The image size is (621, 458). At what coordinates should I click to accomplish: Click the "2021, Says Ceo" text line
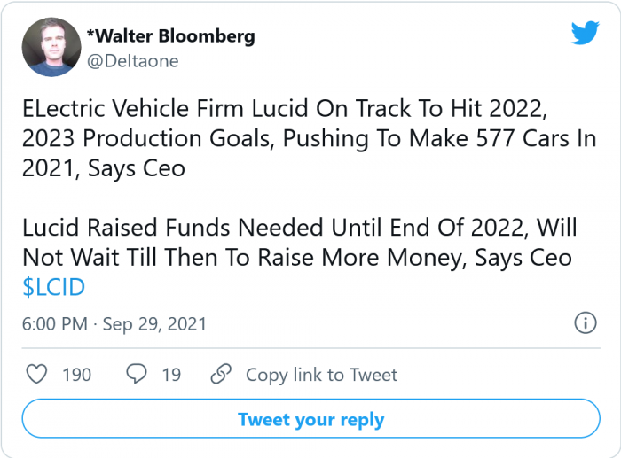click(x=104, y=168)
